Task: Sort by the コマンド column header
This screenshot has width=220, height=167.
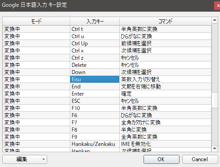Action: click(166, 21)
